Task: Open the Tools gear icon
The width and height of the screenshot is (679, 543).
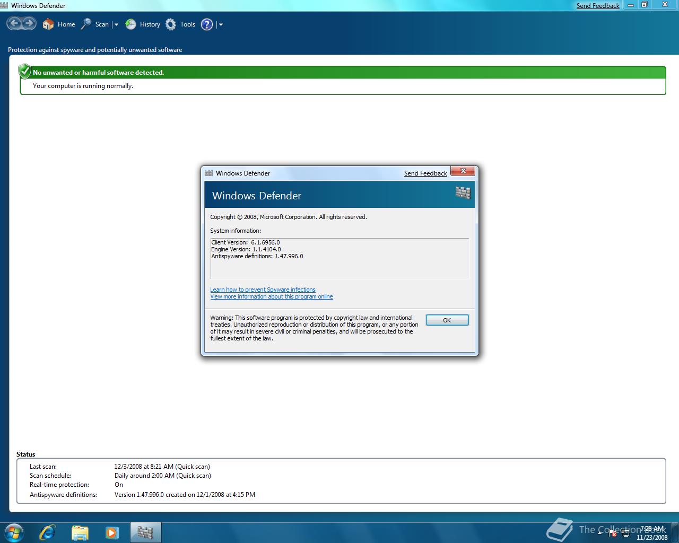Action: (x=171, y=24)
